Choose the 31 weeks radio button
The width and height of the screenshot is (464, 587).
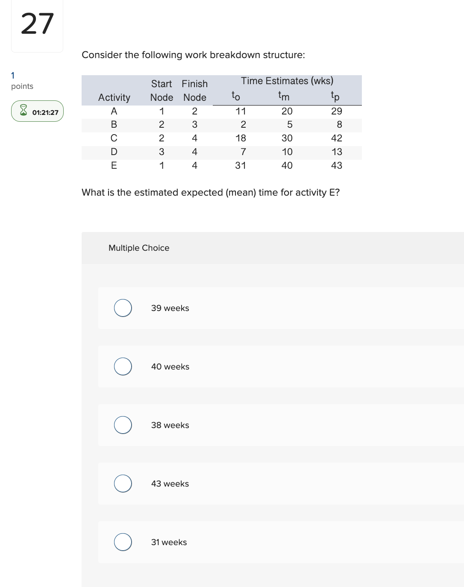click(x=123, y=542)
